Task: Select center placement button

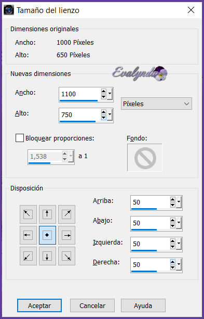Action: pos(47,235)
